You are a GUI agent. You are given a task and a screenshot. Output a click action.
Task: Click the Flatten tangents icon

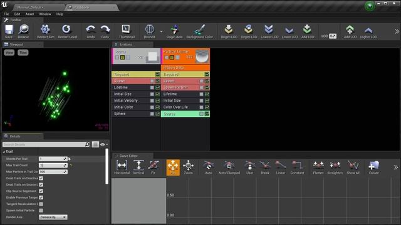point(318,167)
